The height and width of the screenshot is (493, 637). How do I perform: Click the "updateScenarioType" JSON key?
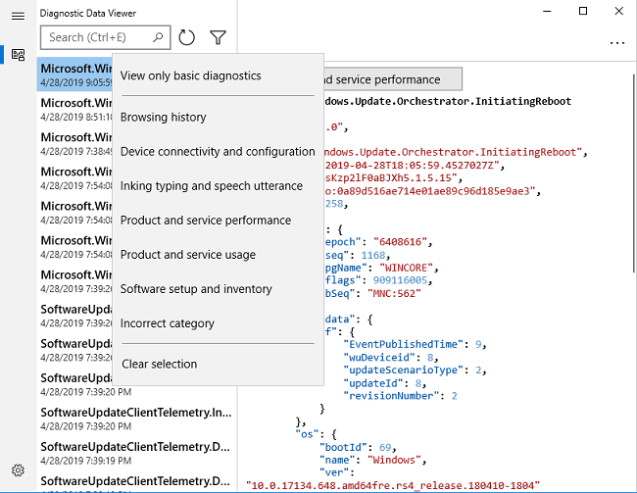click(x=403, y=370)
